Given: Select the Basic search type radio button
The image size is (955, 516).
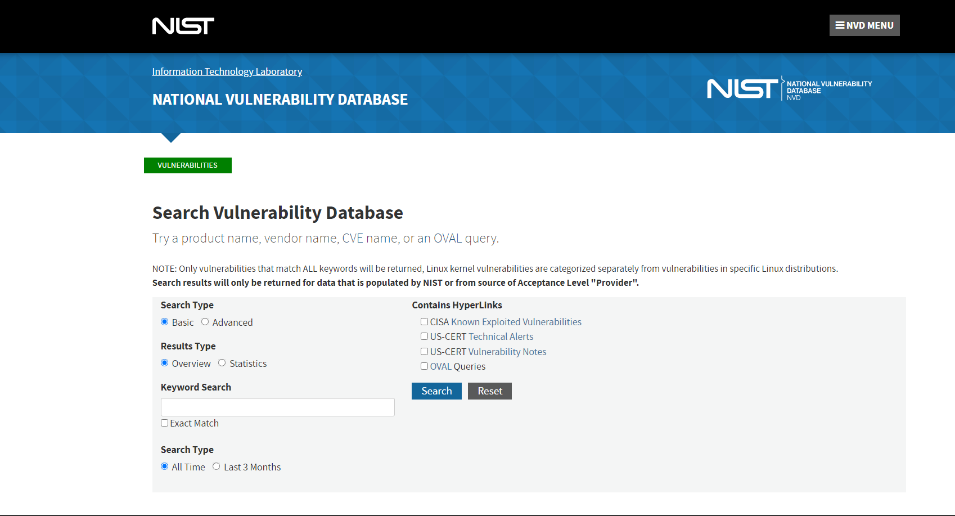Looking at the screenshot, I should pos(165,322).
